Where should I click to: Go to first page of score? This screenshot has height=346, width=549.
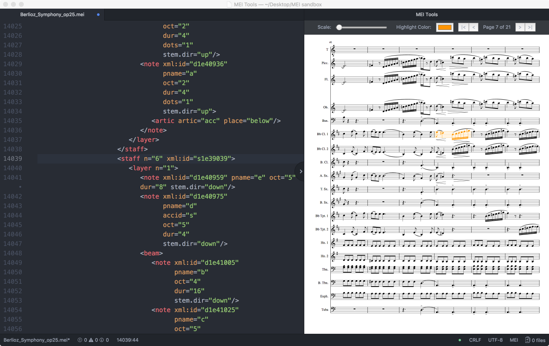[x=463, y=27]
